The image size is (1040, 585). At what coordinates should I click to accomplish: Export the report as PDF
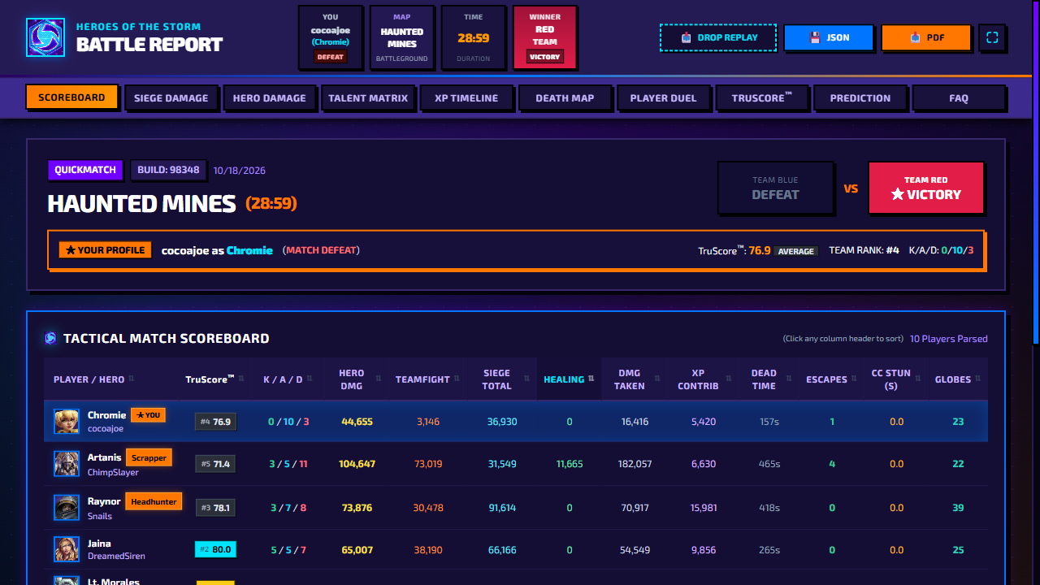pos(926,37)
